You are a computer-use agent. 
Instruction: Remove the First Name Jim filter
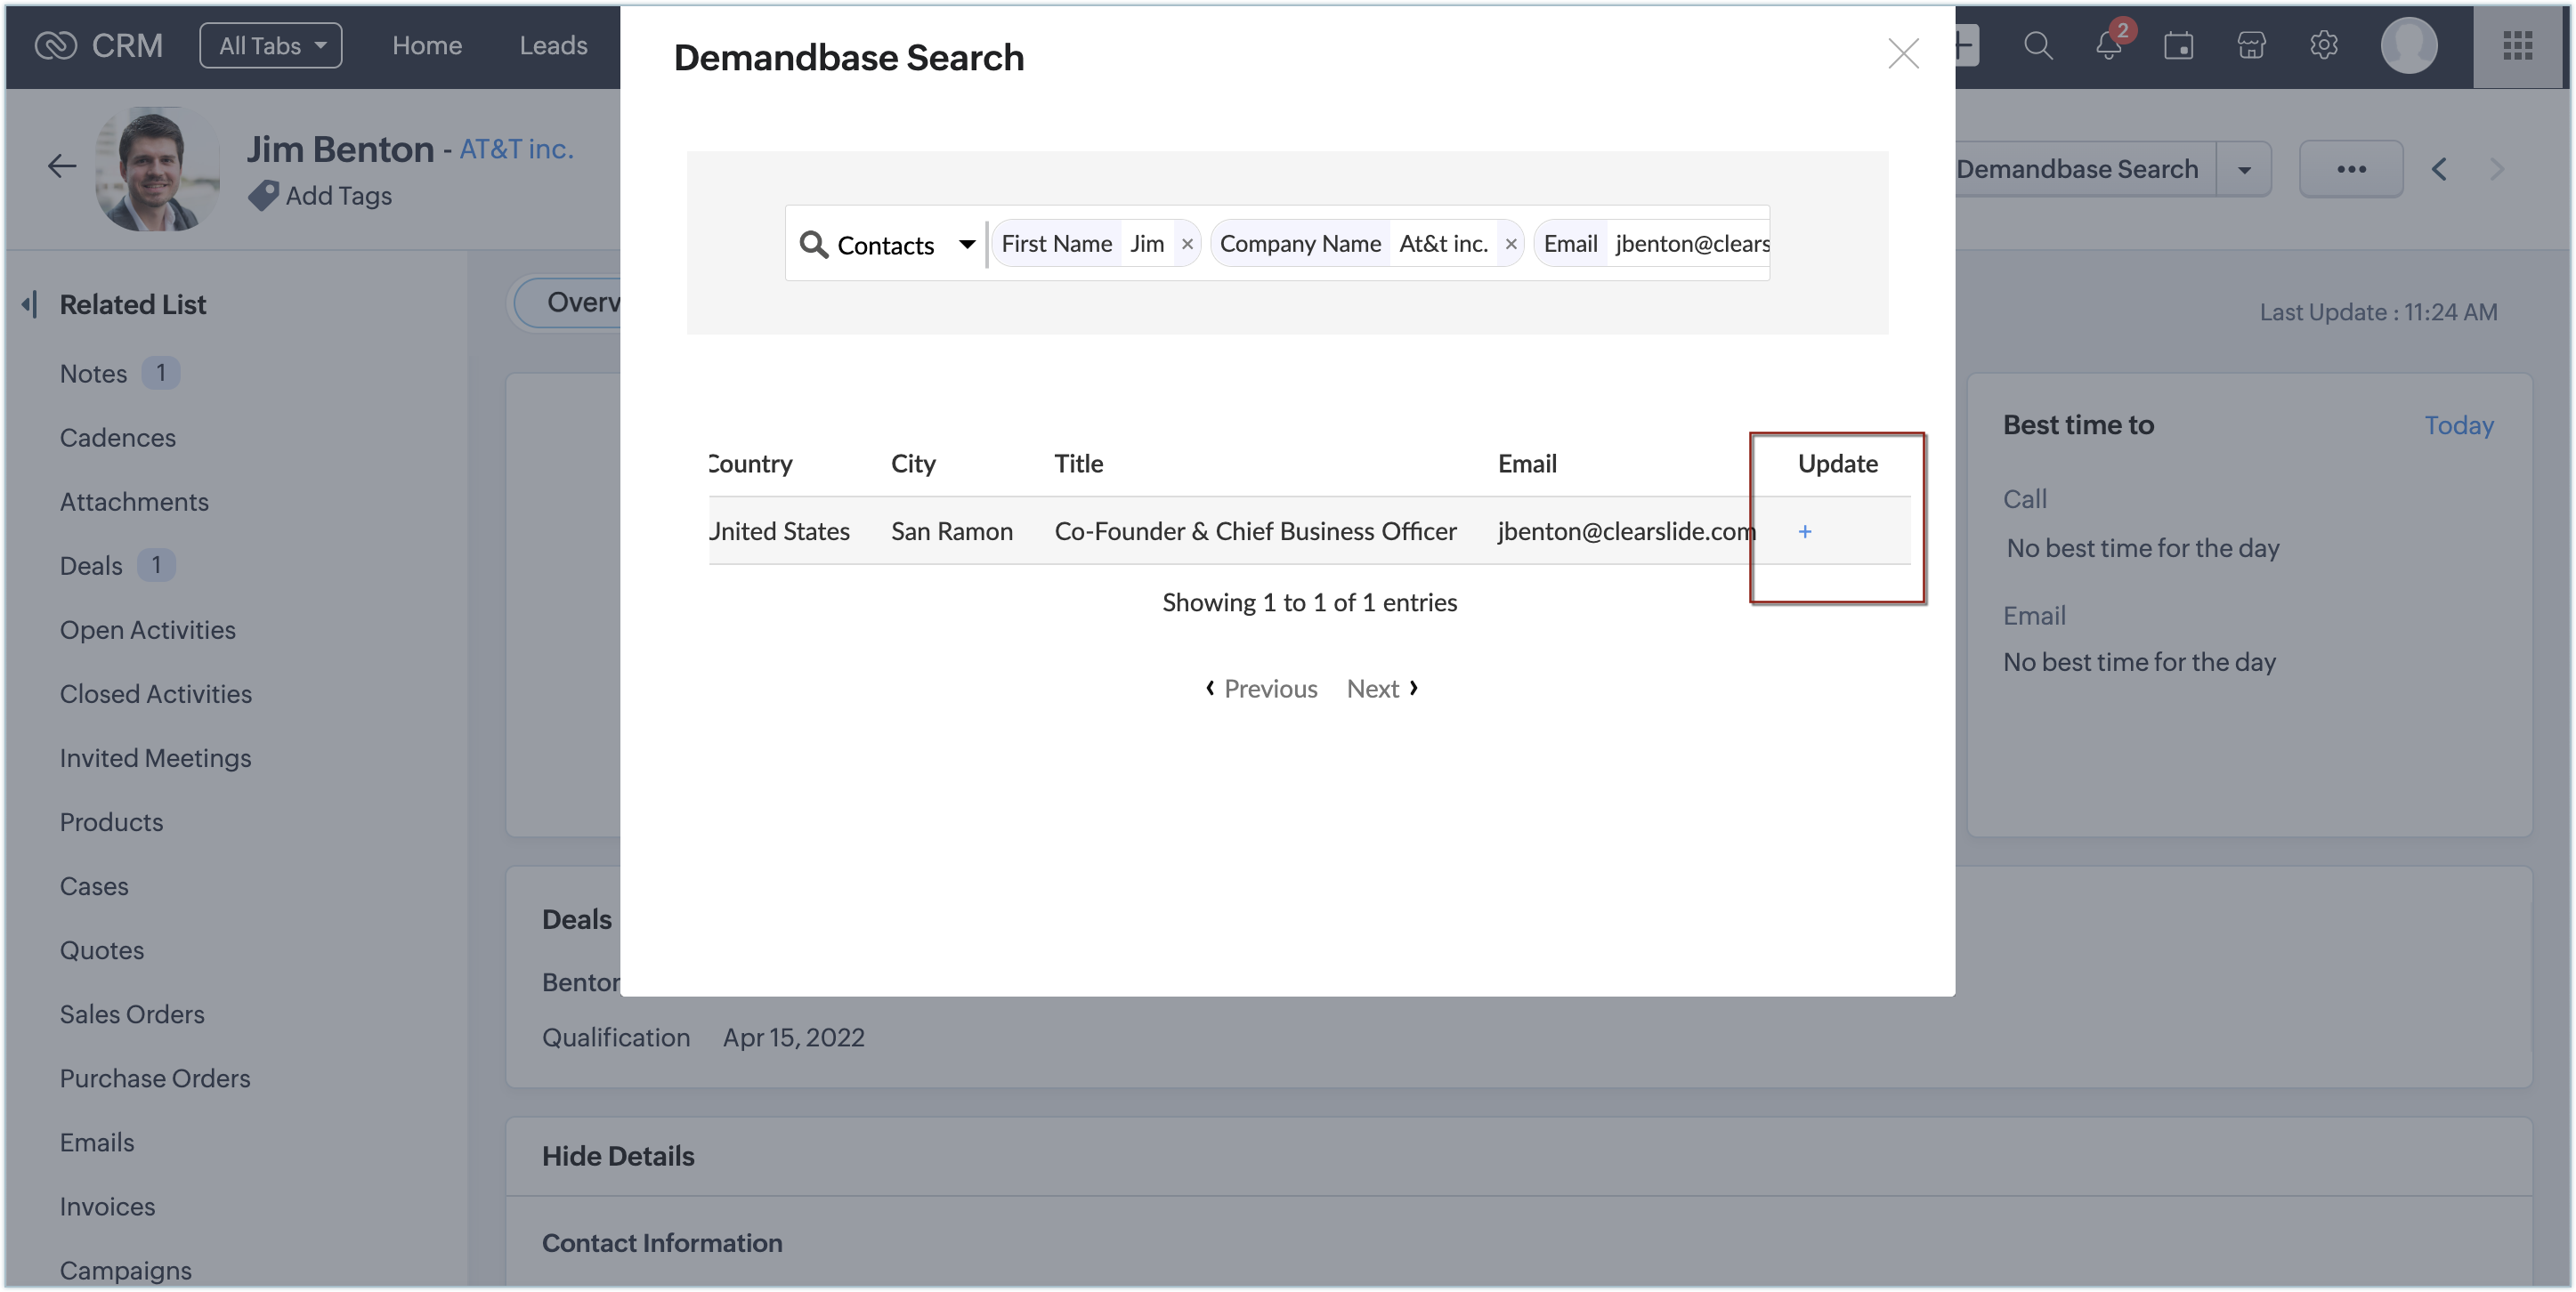coord(1187,244)
